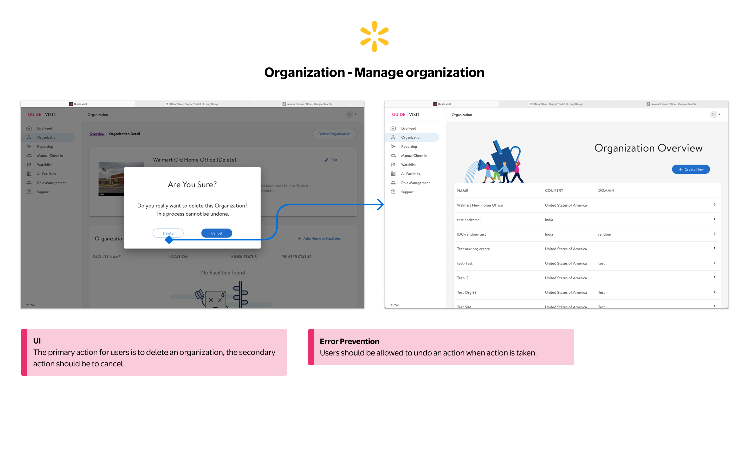
Task: Click Add/Remove Facilities link
Action: [x=319, y=239]
